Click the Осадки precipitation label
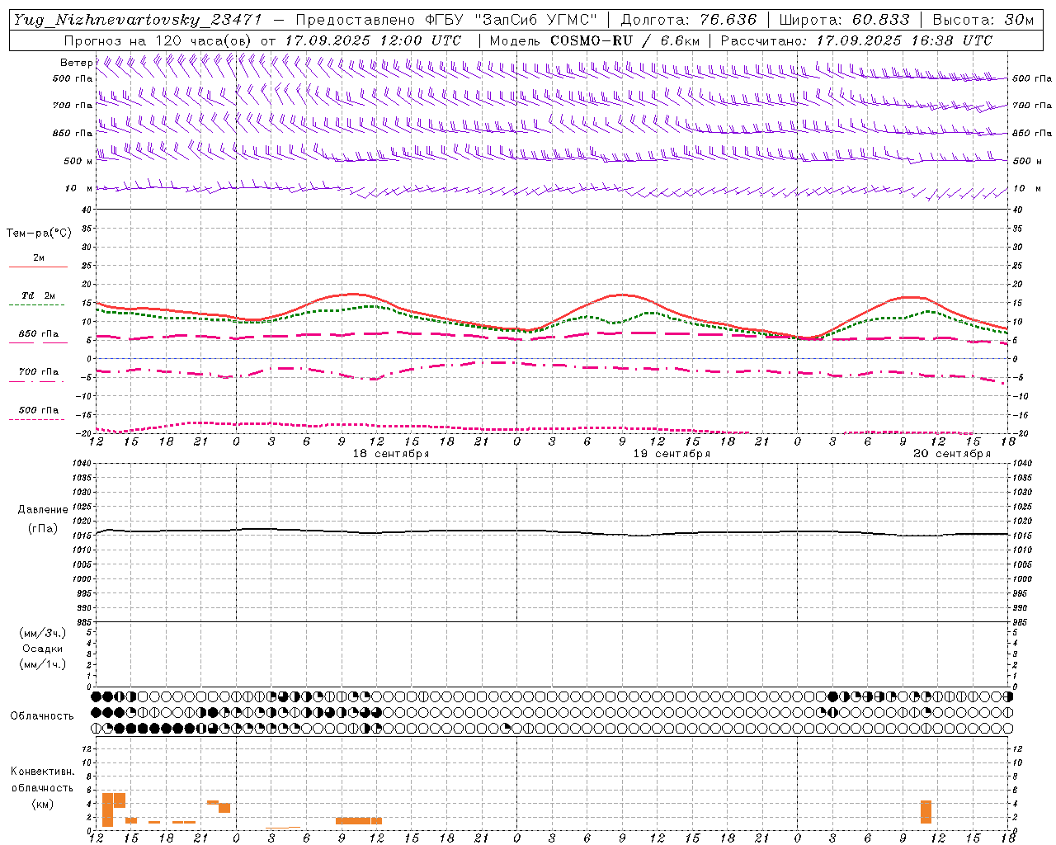 (43, 649)
